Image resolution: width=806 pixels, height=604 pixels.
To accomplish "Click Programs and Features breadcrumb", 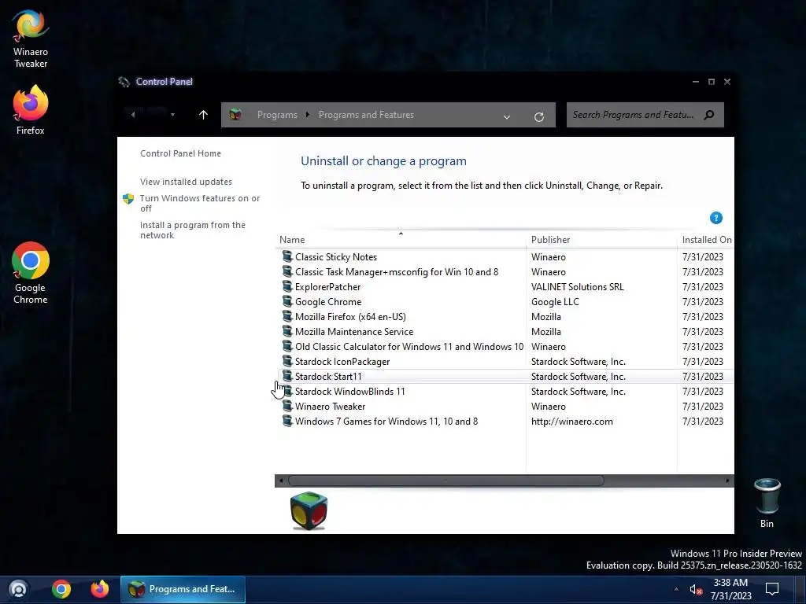I will 366,115.
